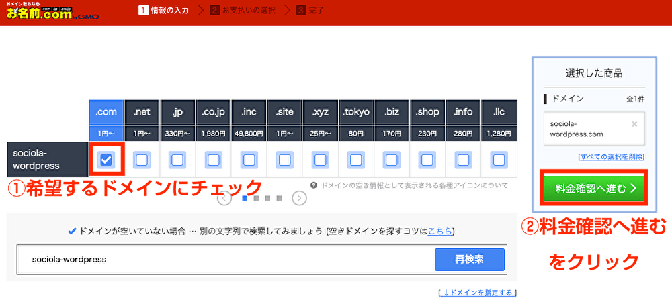Click the 再検索 button
This screenshot has width=672, height=306.
[x=469, y=258]
